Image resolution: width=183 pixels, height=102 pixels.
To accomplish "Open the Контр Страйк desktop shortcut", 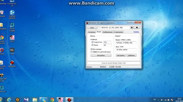I will [12, 27].
